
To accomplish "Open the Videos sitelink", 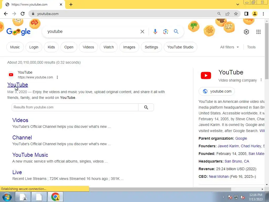I will pos(20,120).
